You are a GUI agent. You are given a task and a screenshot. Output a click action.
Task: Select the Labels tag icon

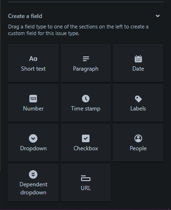point(138,99)
